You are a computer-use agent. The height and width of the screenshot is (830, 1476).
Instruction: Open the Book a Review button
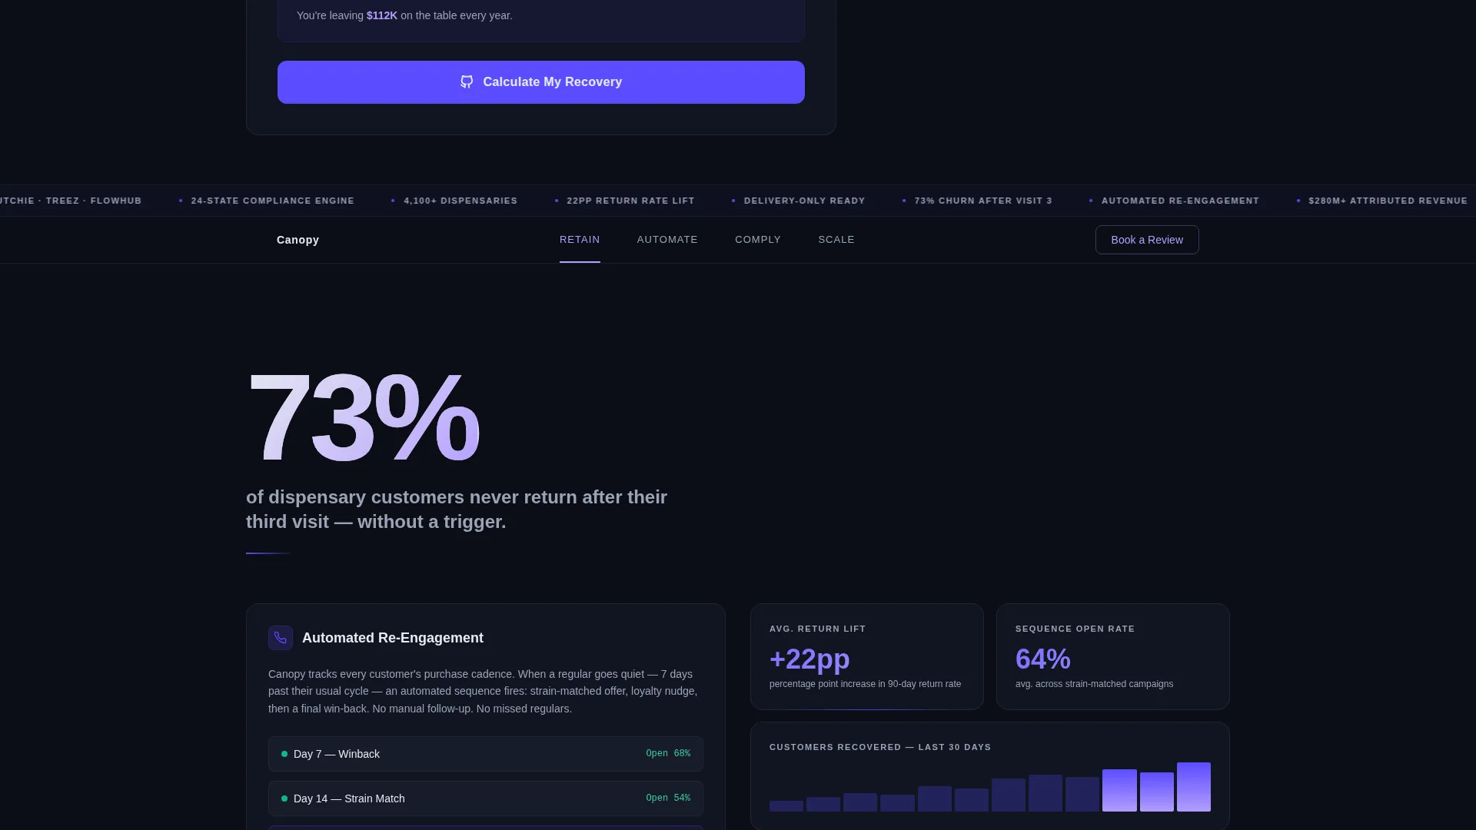point(1147,240)
